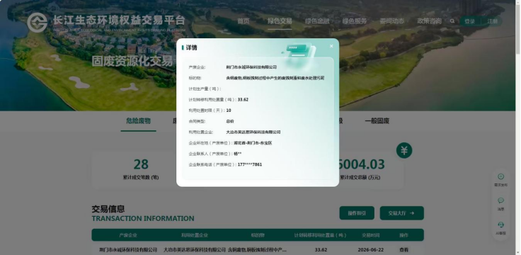This screenshot has width=521, height=255.
Task: Click the 累计成交总额 (万元) label
Action: [x=360, y=178]
